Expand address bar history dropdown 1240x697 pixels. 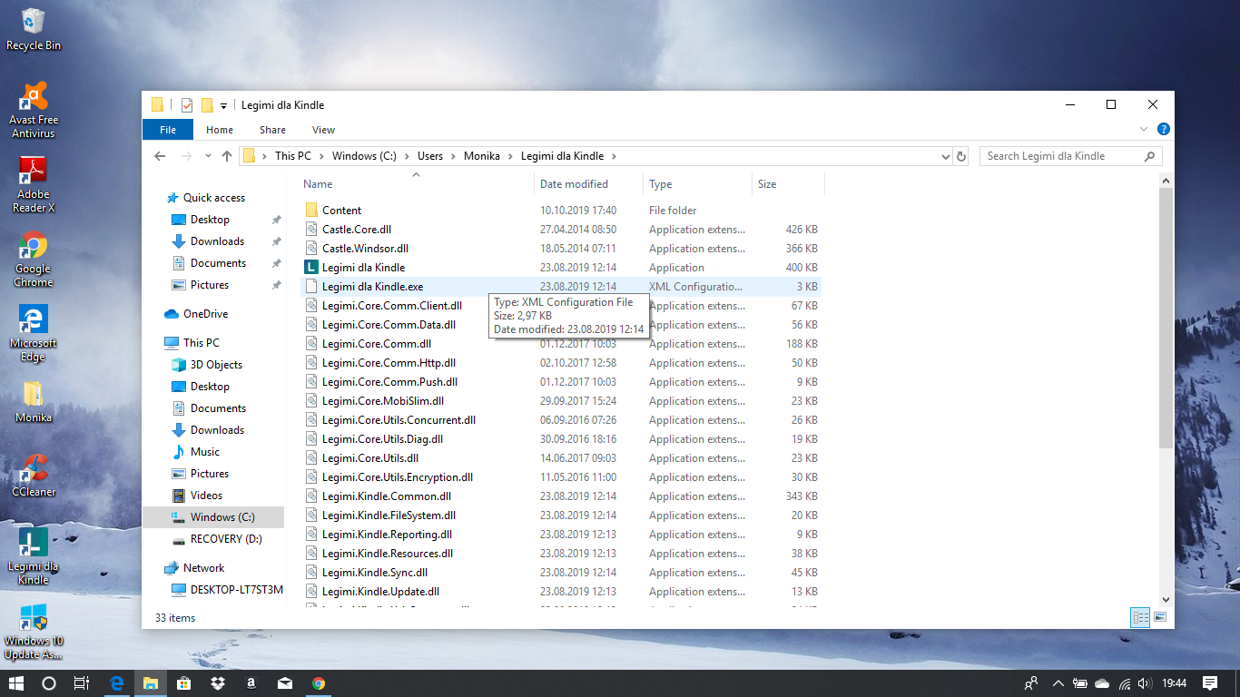[x=946, y=156]
